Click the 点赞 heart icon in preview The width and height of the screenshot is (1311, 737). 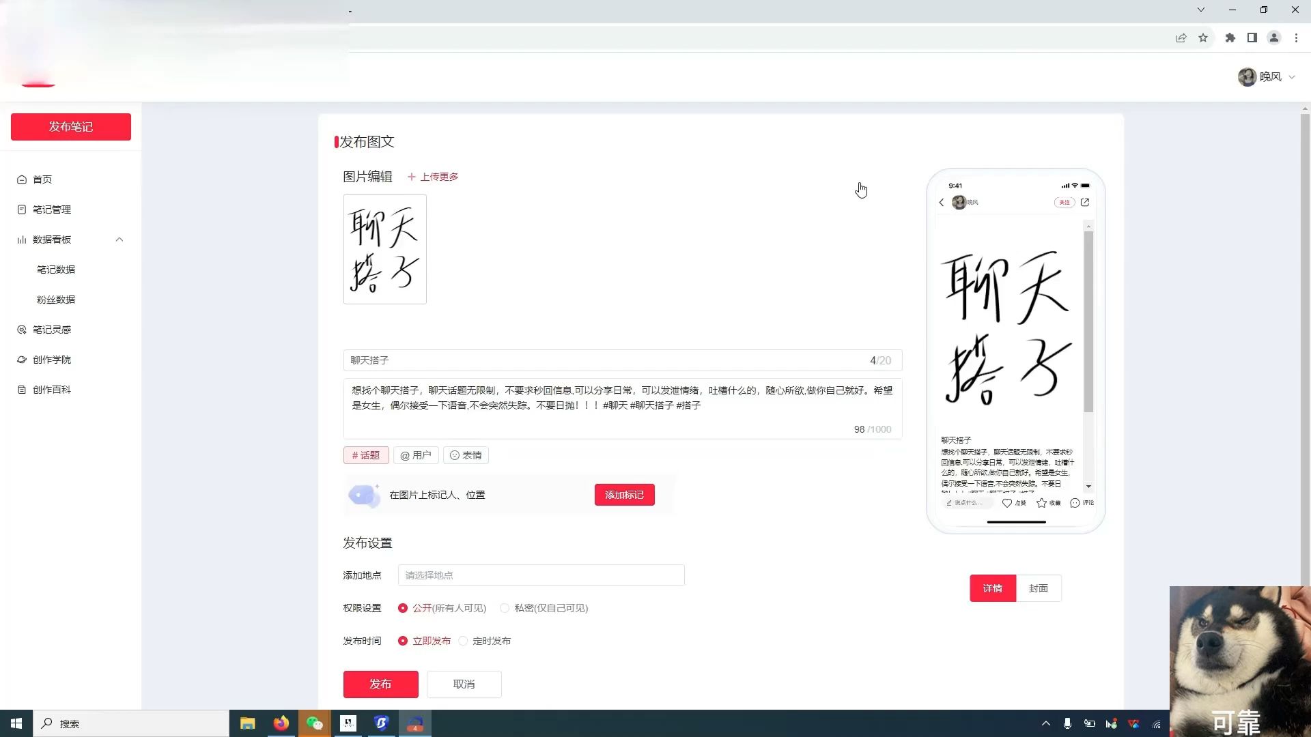[x=1008, y=502]
